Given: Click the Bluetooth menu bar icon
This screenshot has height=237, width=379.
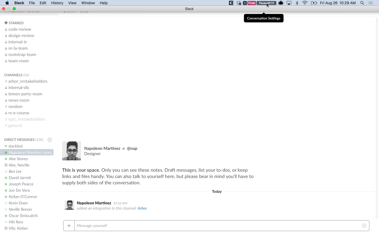Looking at the screenshot, I should (x=297, y=3).
